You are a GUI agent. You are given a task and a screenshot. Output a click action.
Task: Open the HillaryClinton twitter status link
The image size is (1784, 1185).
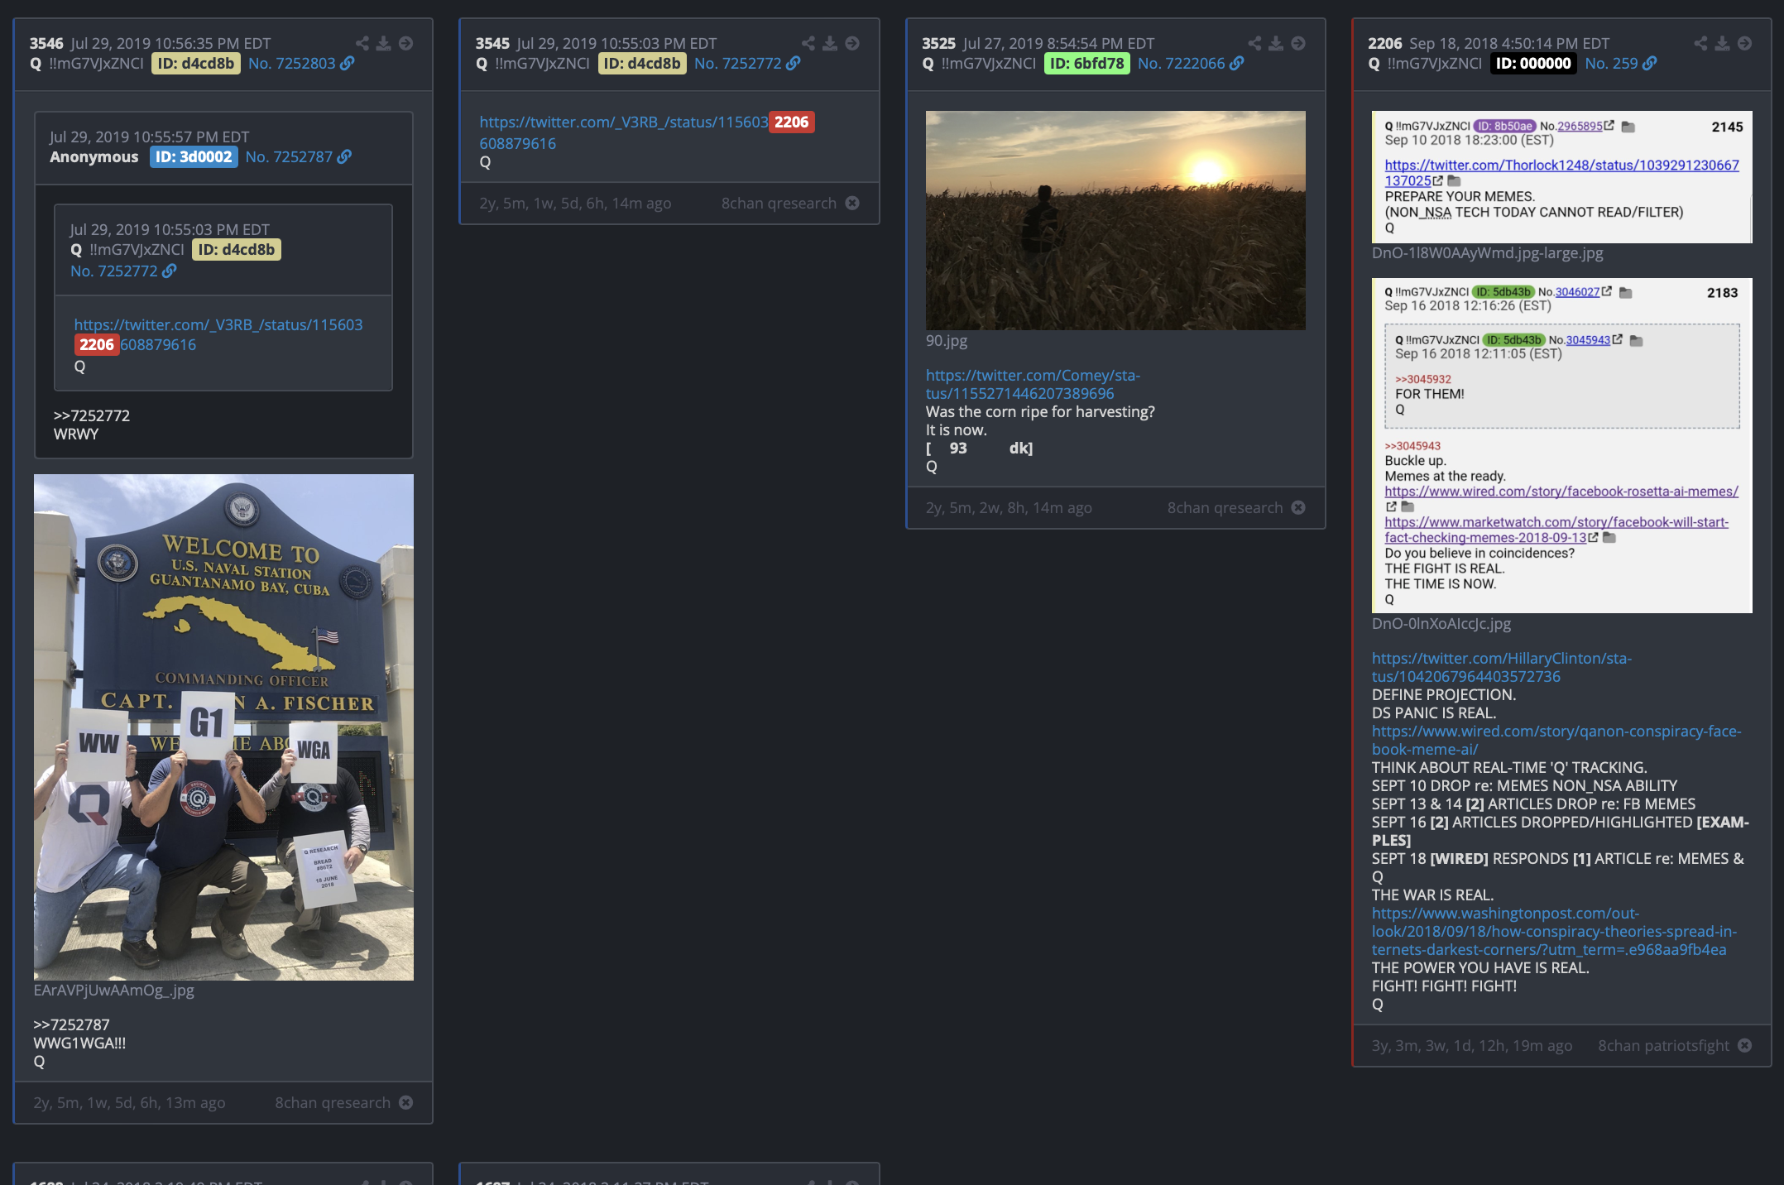[1502, 667]
